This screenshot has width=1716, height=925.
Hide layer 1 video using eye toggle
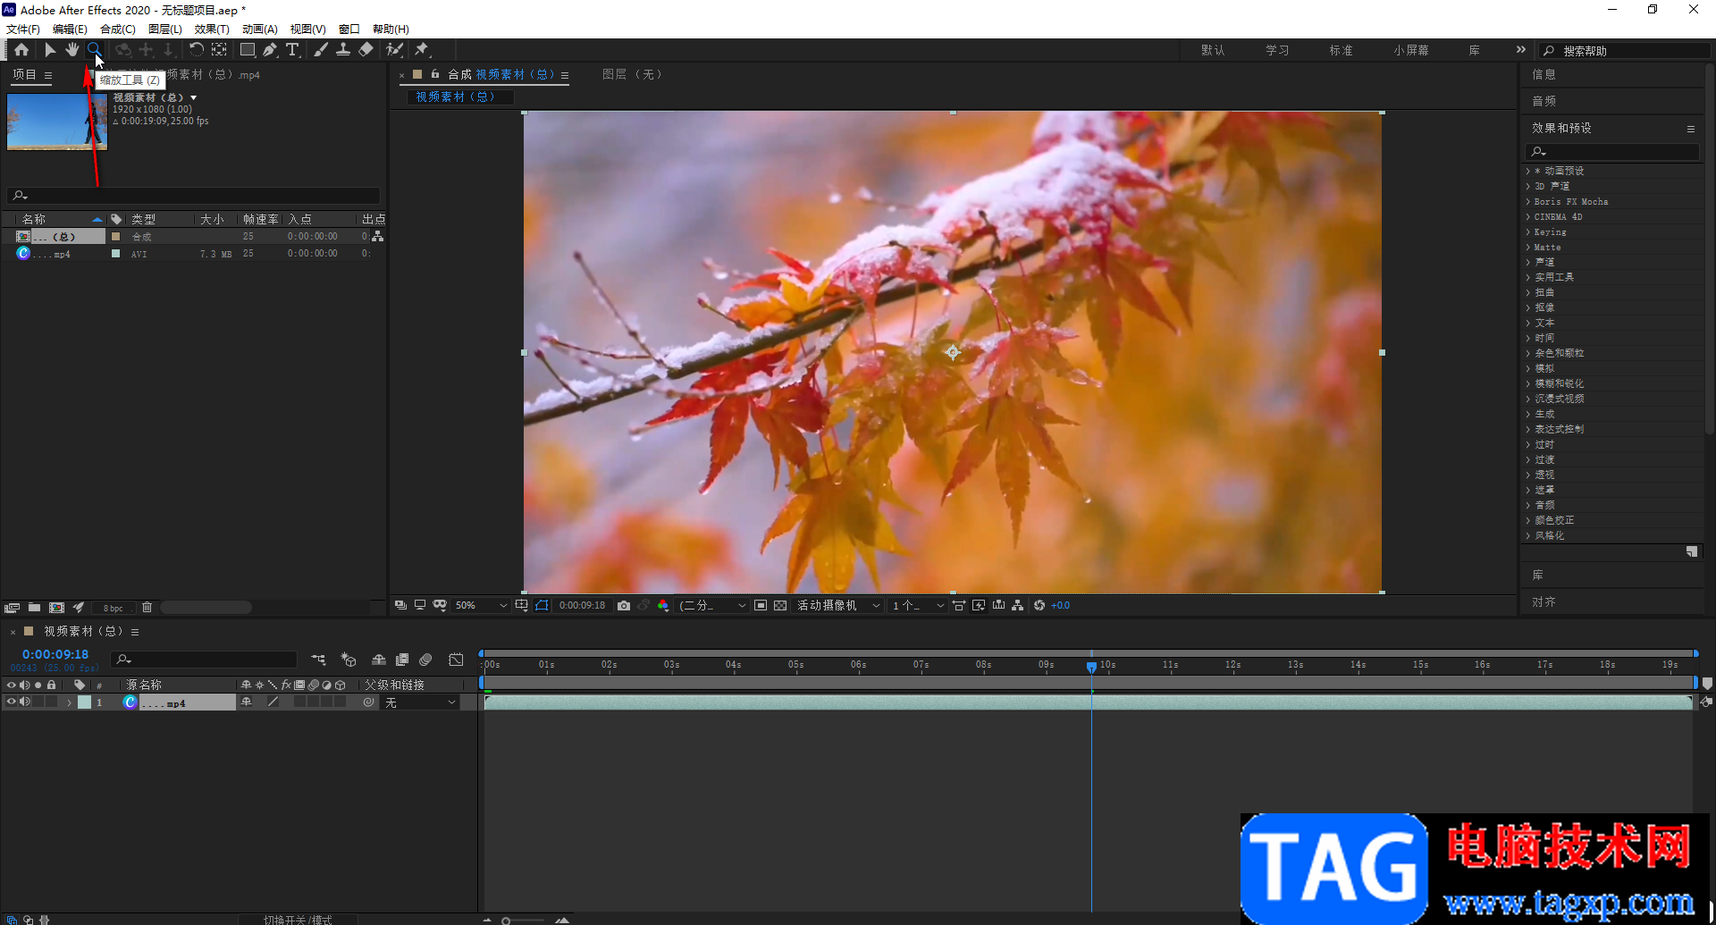[12, 702]
